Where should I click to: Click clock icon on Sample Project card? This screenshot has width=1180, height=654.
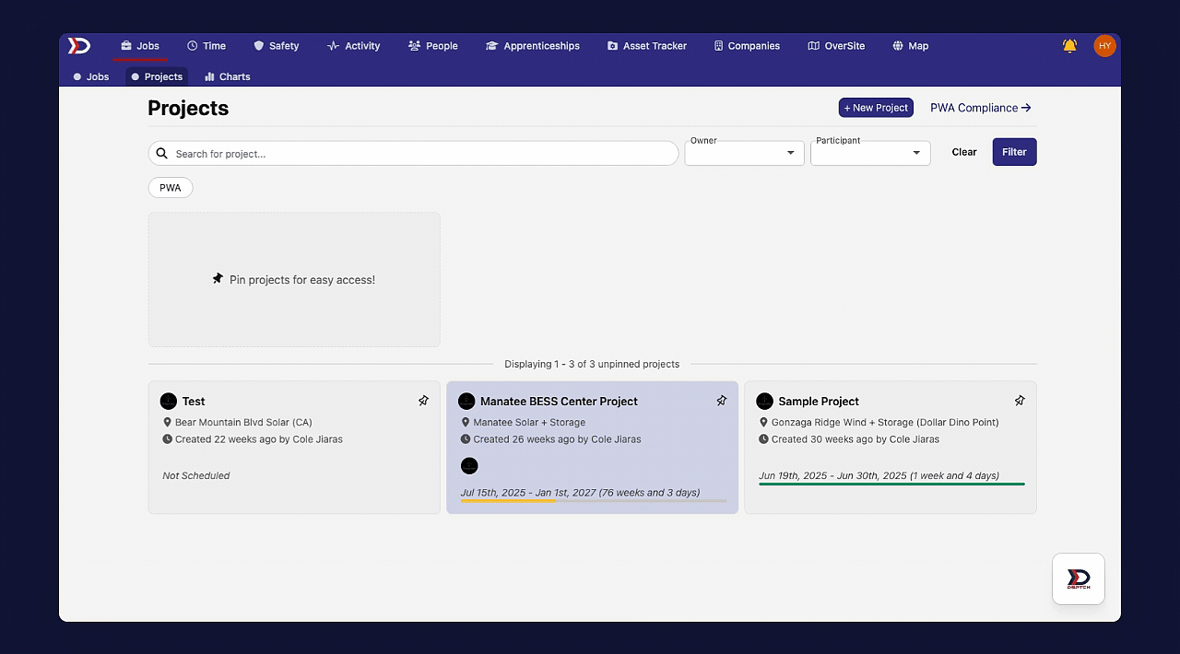click(x=763, y=439)
